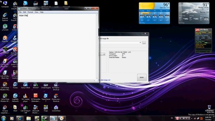
Task: Expand the ISO image file dropdown
Action: pyautogui.click(x=140, y=43)
